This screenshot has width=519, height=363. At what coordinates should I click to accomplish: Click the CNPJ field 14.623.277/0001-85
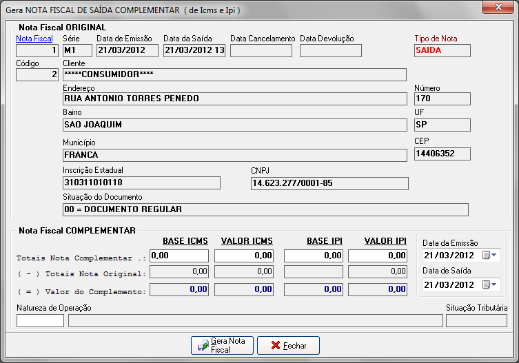pos(329,183)
